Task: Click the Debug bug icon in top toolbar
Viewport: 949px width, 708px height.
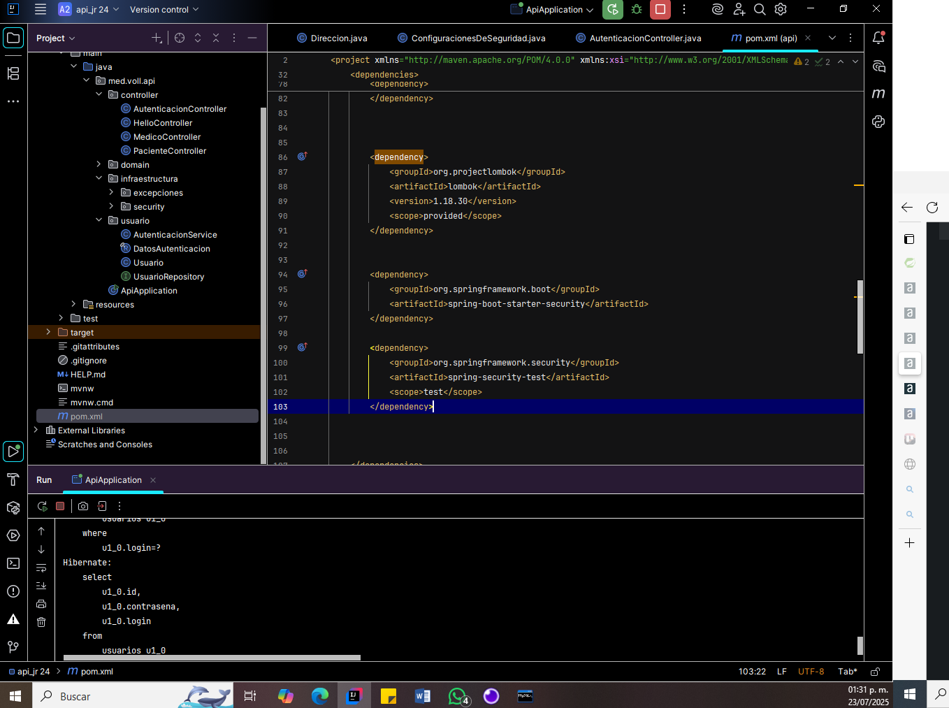Action: (637, 10)
